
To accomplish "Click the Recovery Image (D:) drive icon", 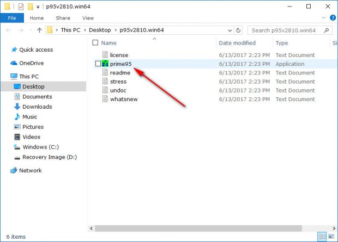I will pos(17,158).
